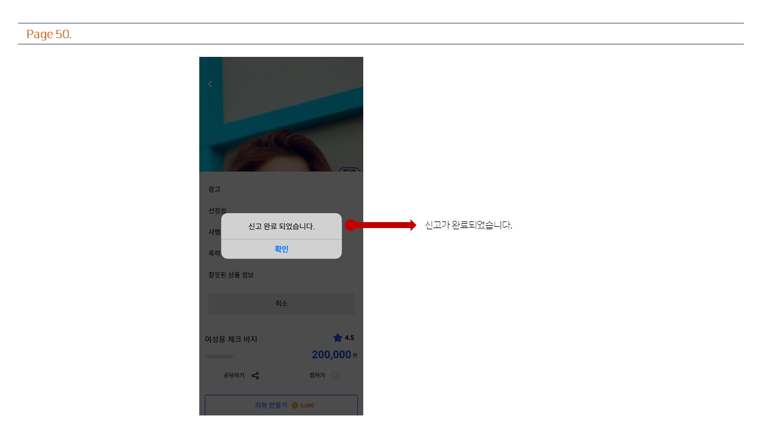Click the share icon beside 공유하기

pyautogui.click(x=256, y=375)
